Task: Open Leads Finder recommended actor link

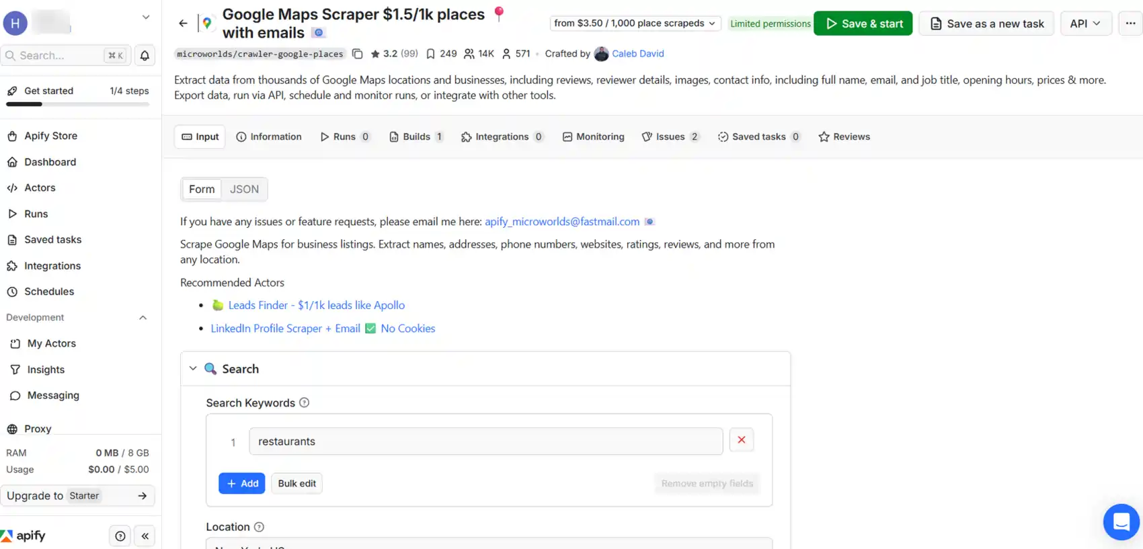Action: [316, 305]
